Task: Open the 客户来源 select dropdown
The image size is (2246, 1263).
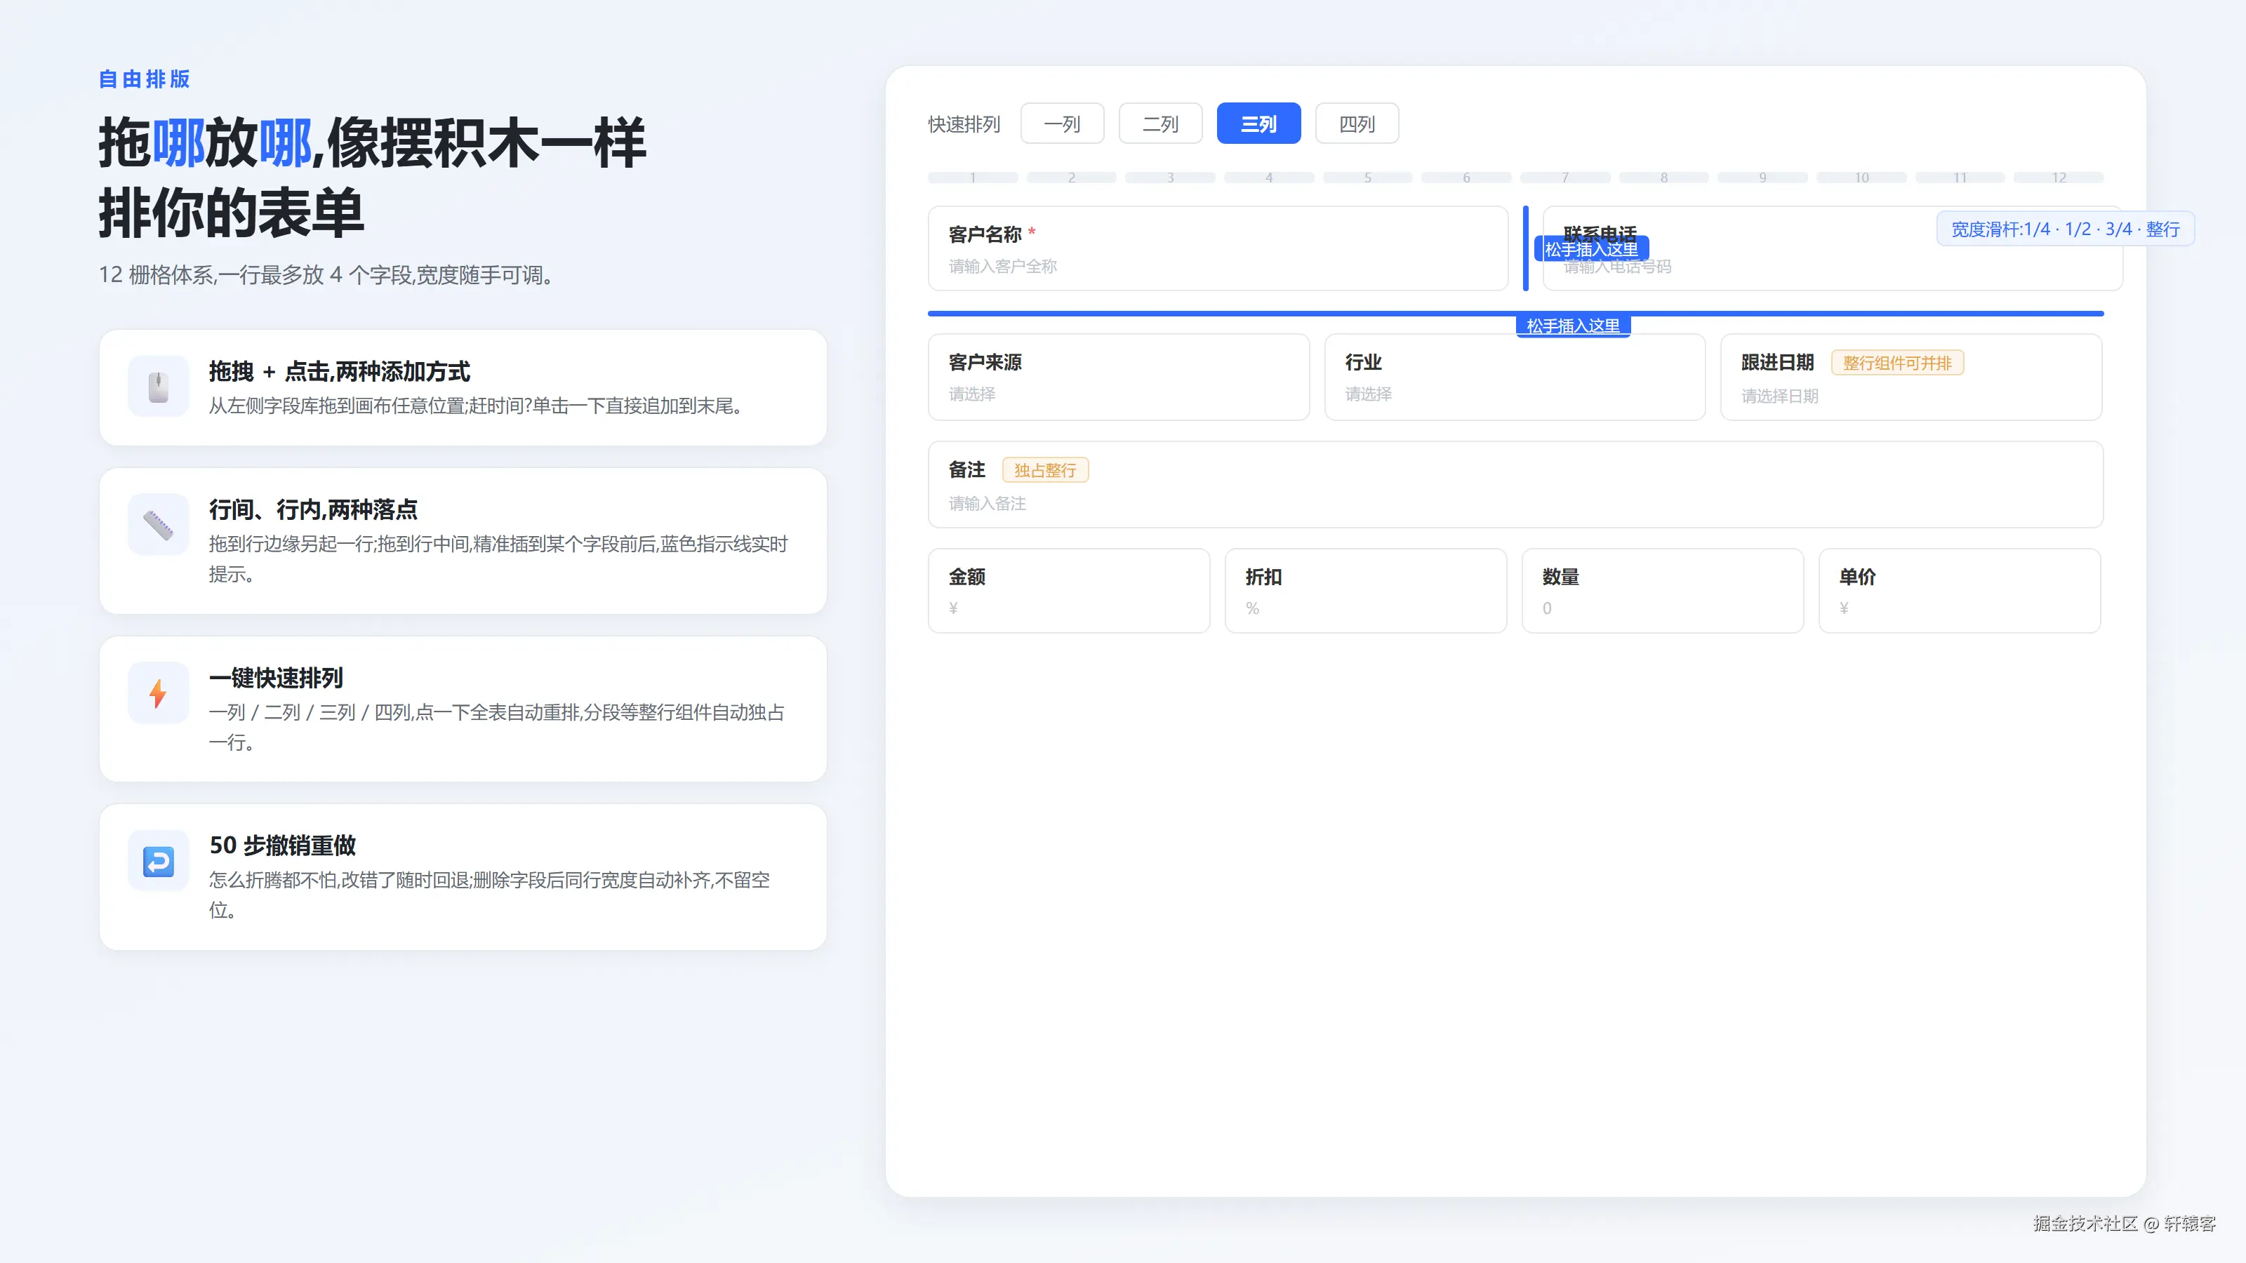Action: click(1119, 377)
